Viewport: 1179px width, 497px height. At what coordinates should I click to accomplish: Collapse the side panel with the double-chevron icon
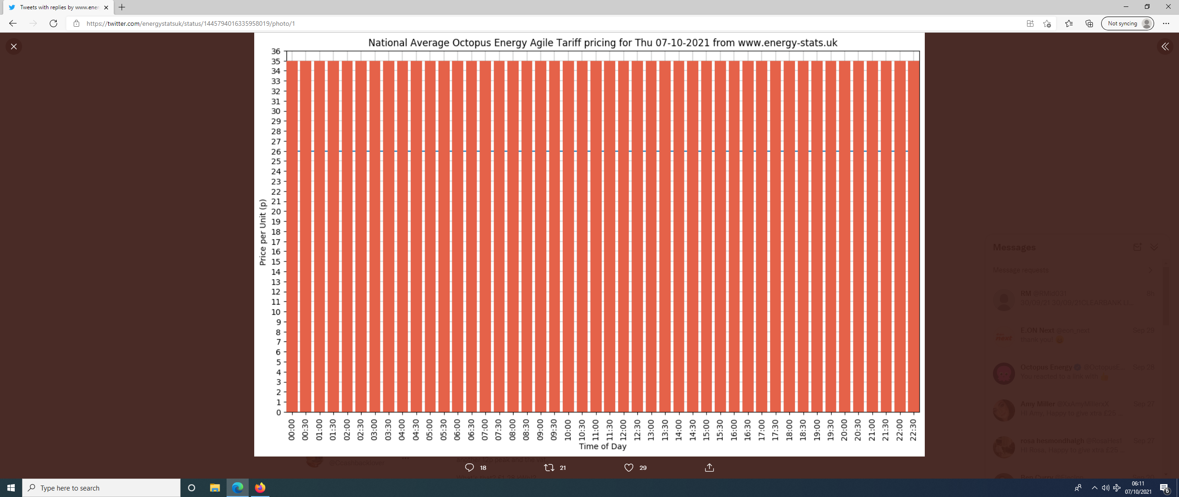click(x=1165, y=46)
